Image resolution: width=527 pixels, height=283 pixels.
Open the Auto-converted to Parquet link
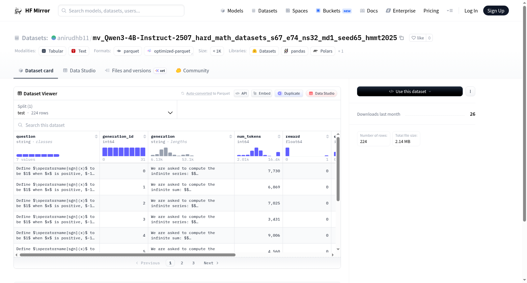208,93
